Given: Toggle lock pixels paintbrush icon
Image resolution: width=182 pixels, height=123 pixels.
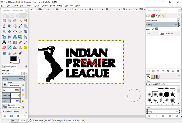Looking at the screenshot, I should 153,29.
